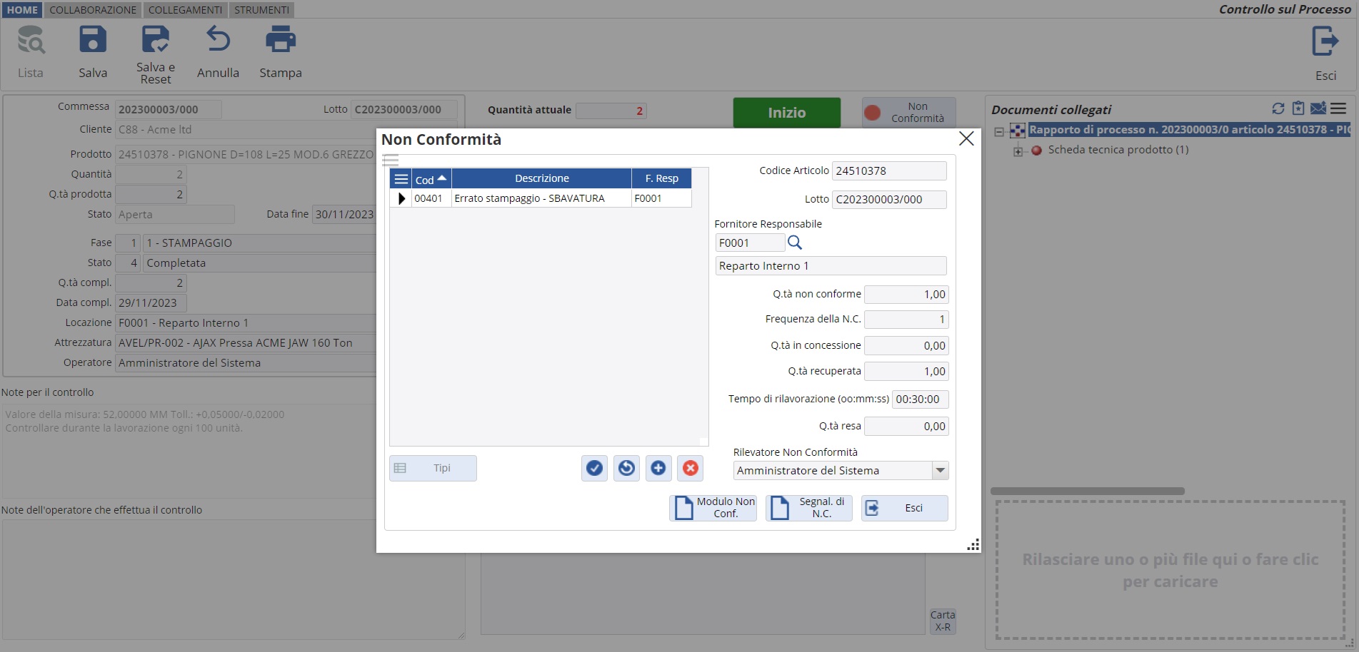Revert changes with circular arrow icon
Screen dimensions: 1359x652
point(626,468)
